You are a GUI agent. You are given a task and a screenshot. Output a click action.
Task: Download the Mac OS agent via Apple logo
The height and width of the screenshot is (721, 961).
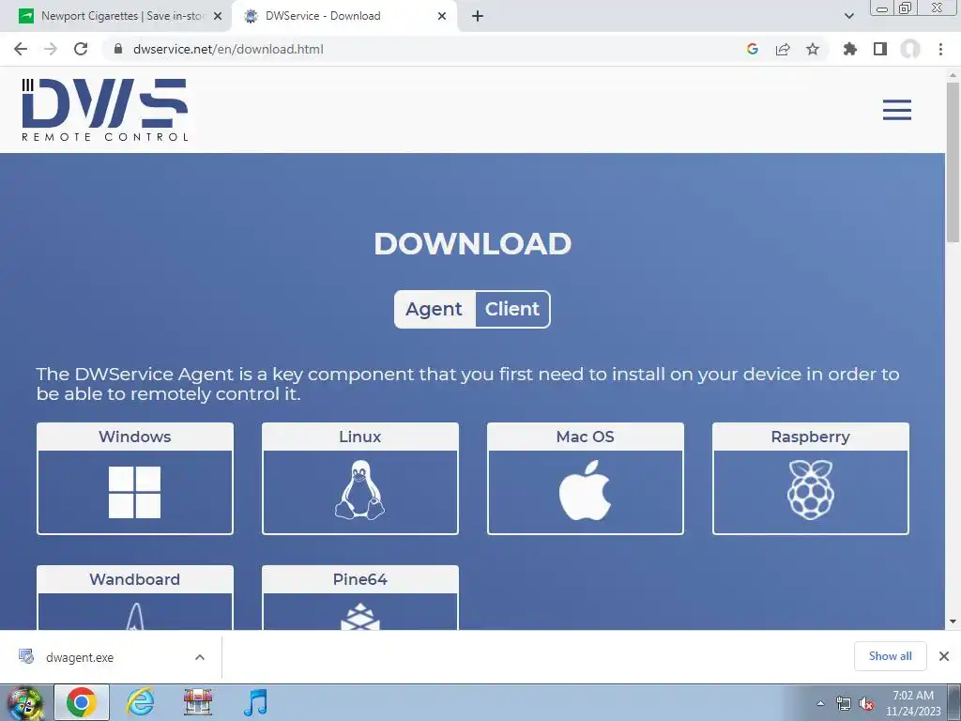point(585,490)
